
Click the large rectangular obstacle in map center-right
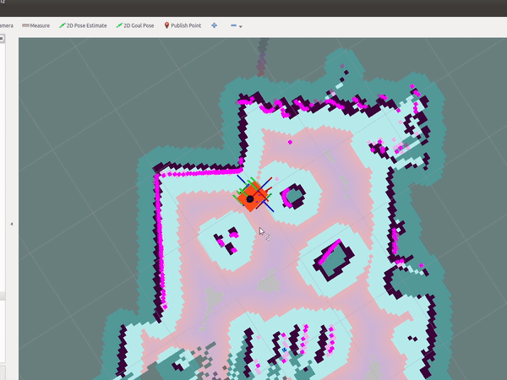(335, 258)
